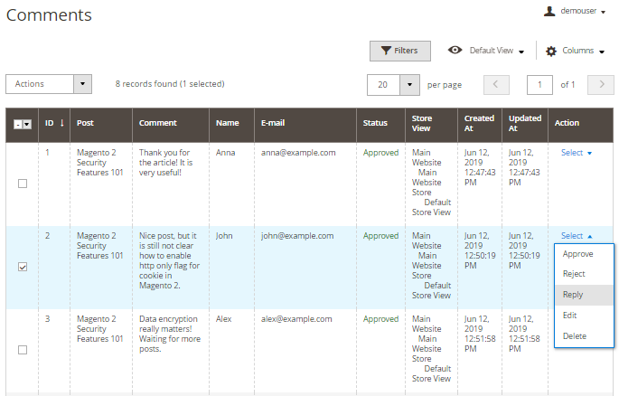Click the gear icon for Columns
Image resolution: width=619 pixels, height=396 pixels.
551,52
